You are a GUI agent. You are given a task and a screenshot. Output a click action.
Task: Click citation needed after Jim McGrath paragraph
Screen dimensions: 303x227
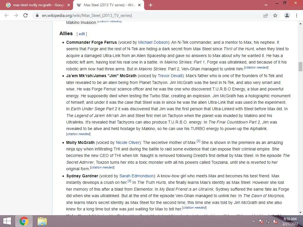pyautogui.click(x=78, y=134)
